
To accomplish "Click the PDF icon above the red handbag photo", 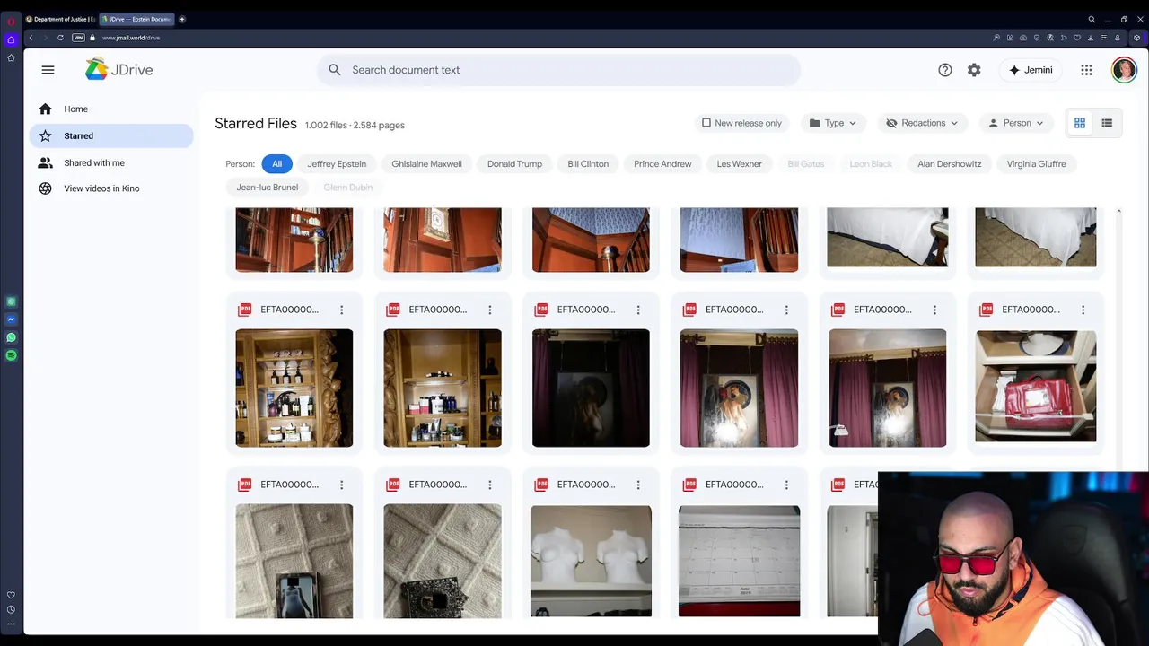I will tap(986, 310).
